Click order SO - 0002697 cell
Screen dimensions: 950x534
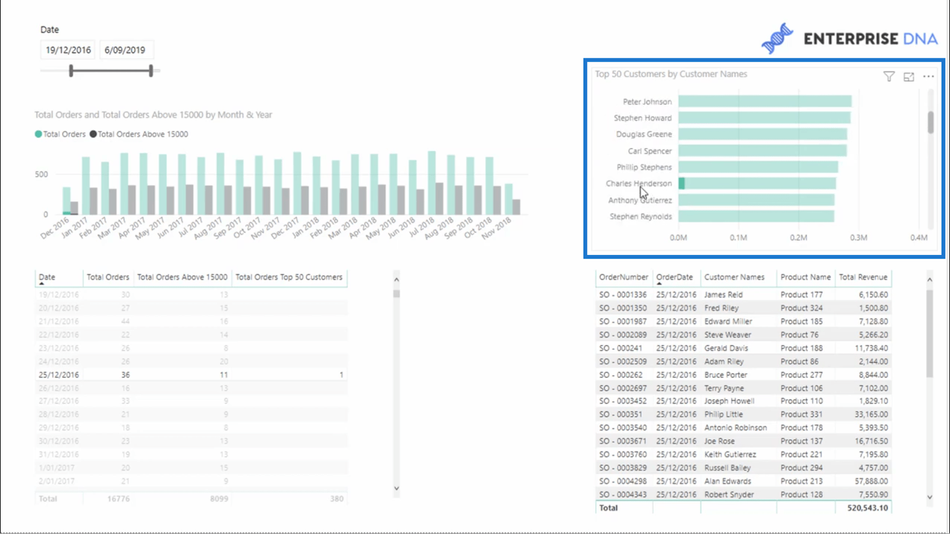coord(623,388)
